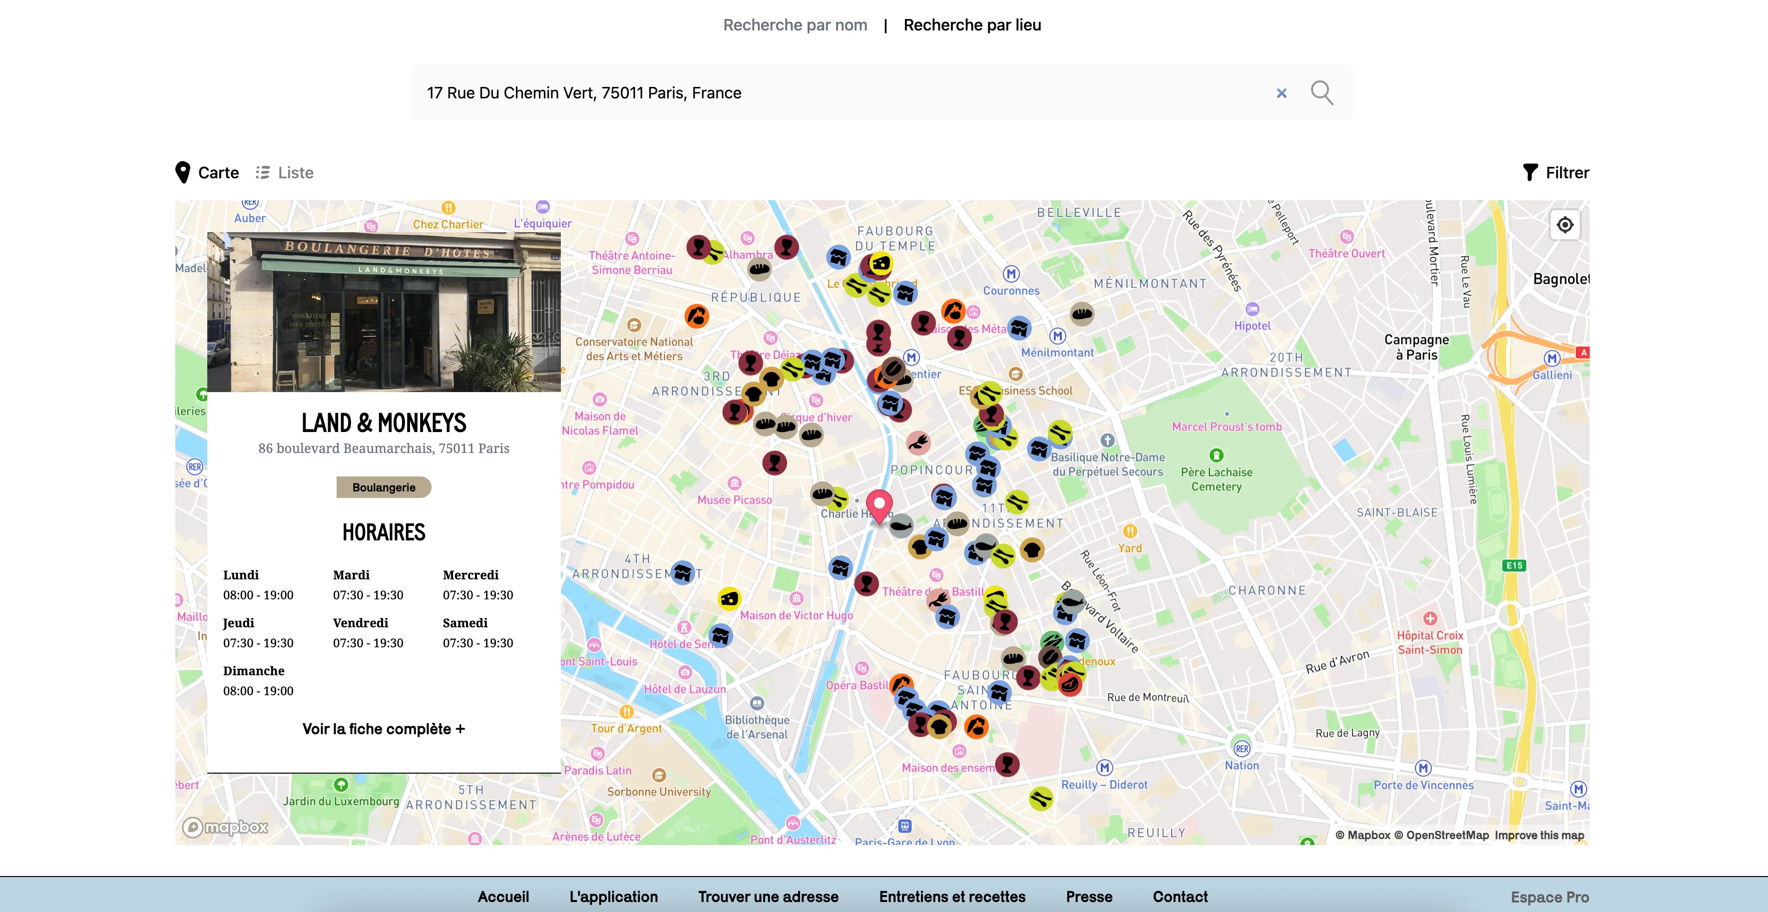Select golden muffin marker east of 11th Arrondissement
The width and height of the screenshot is (1768, 912).
point(1032,550)
